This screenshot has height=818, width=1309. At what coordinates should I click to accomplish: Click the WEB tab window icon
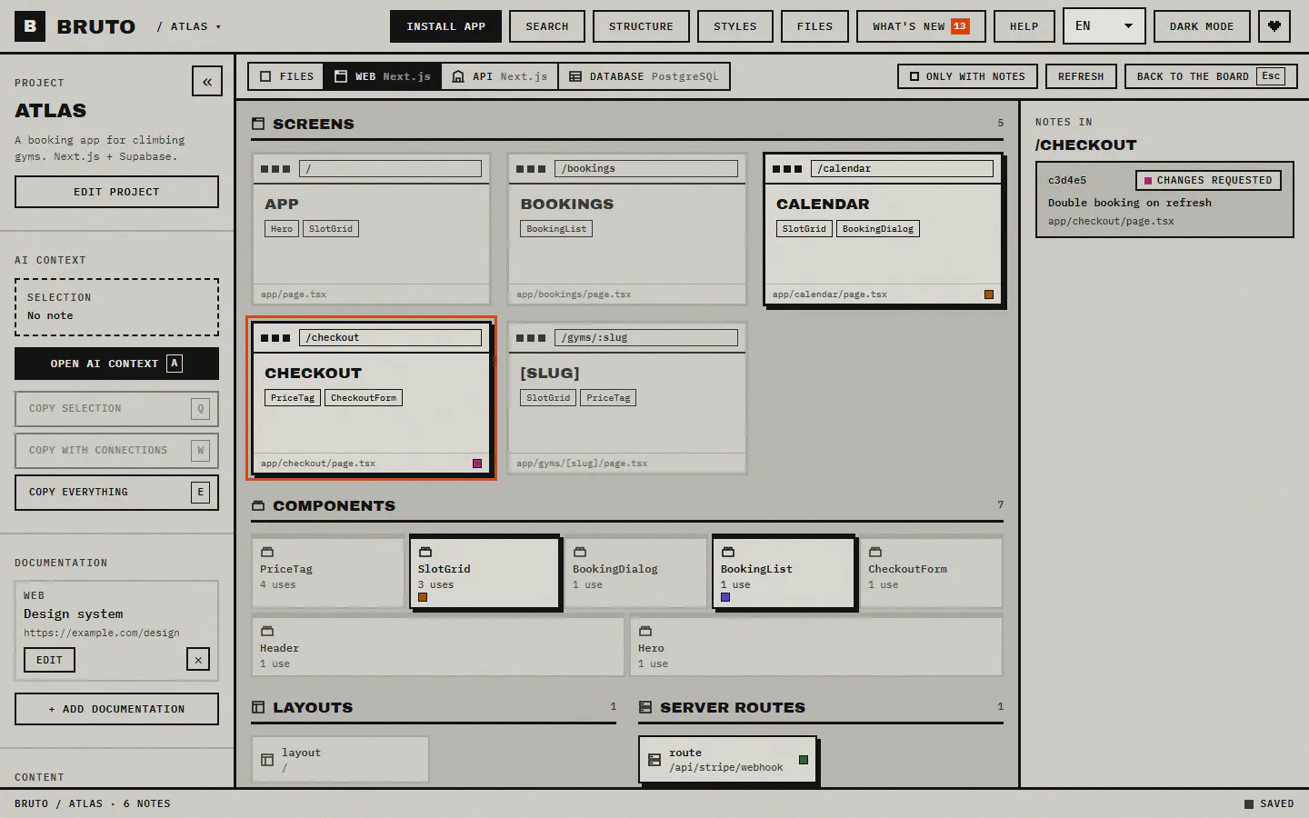pyautogui.click(x=341, y=76)
